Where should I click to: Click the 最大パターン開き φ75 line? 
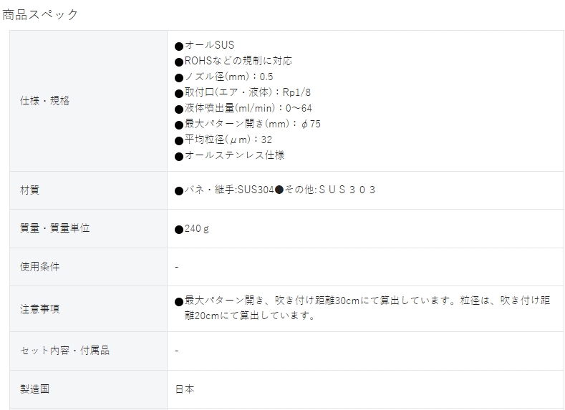click(x=248, y=124)
